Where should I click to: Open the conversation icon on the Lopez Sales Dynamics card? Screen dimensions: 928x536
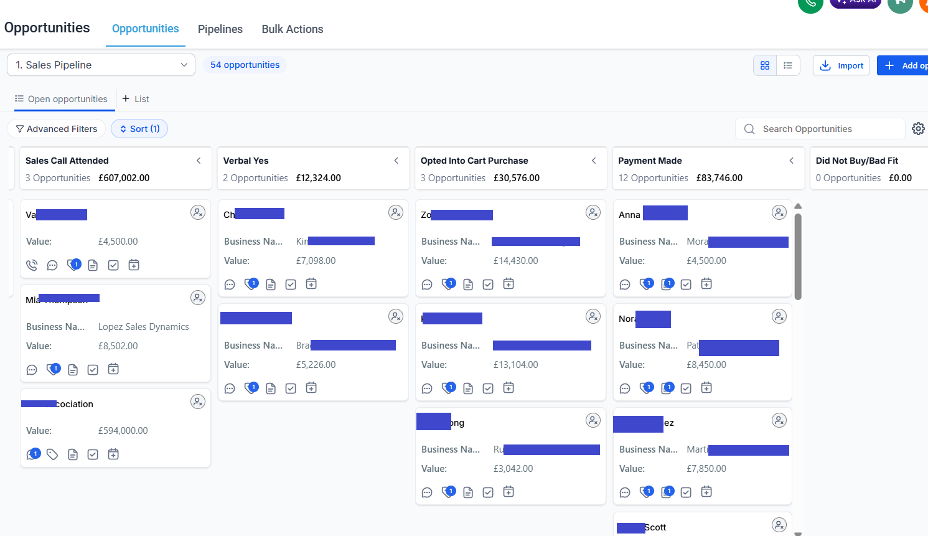pyautogui.click(x=32, y=370)
